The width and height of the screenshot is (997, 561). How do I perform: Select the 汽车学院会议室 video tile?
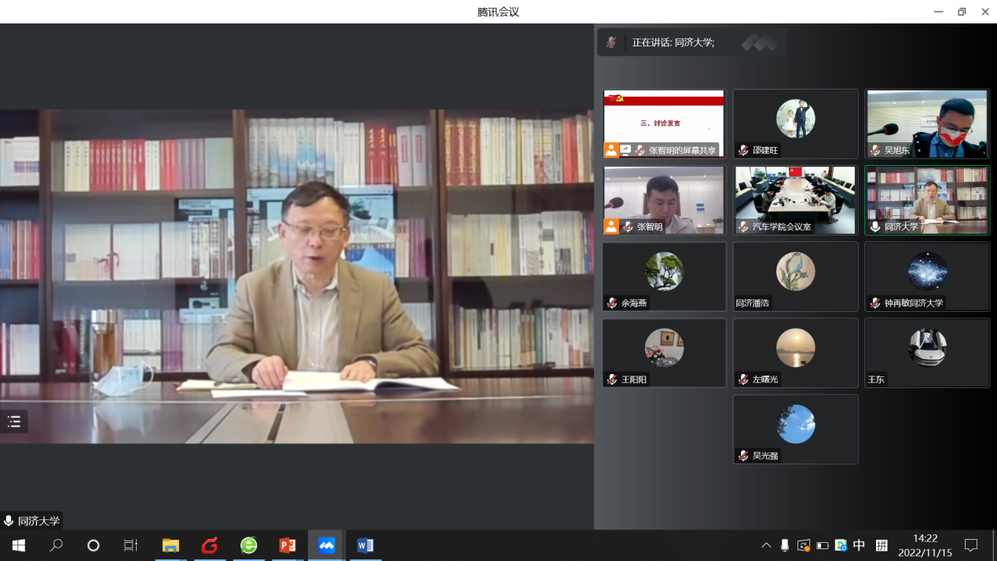(795, 200)
